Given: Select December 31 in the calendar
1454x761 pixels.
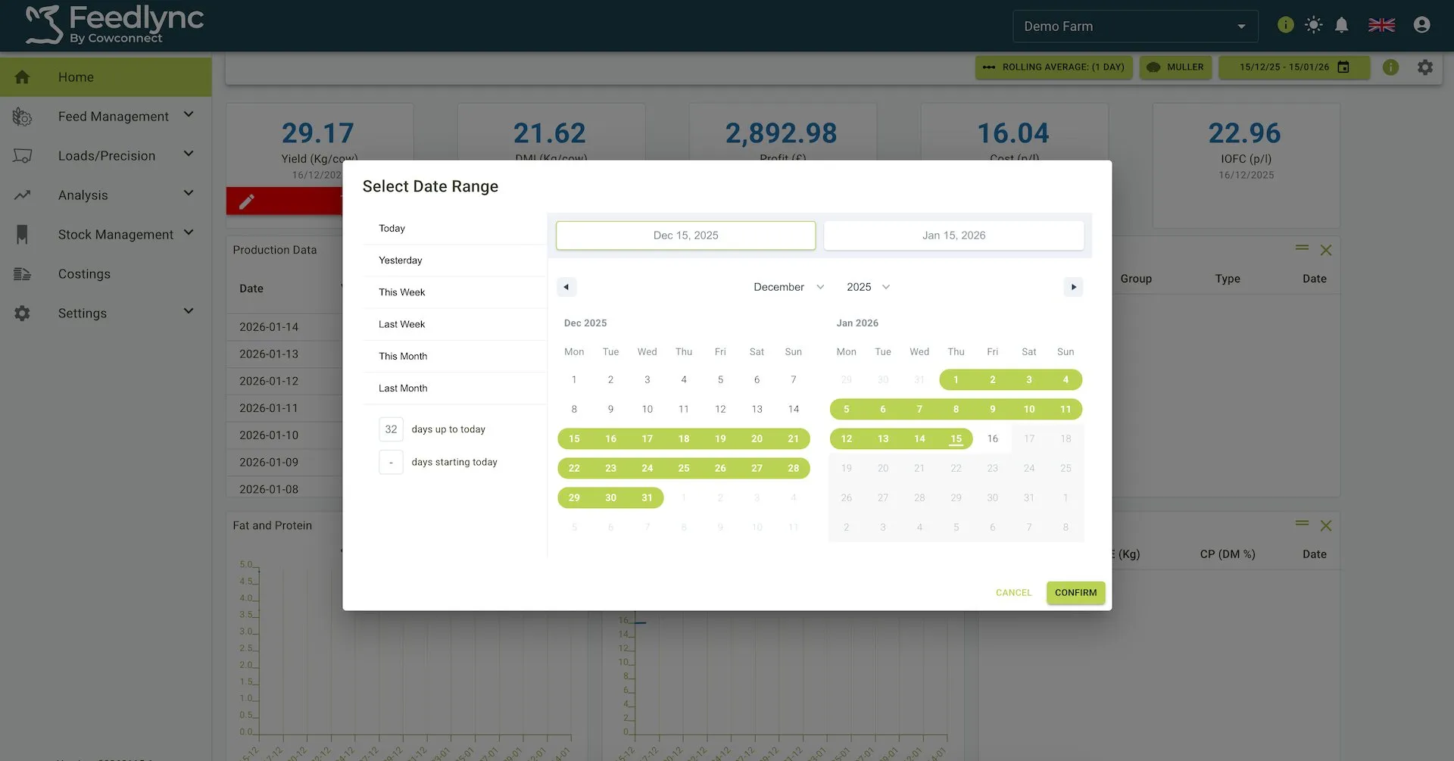Looking at the screenshot, I should (647, 497).
